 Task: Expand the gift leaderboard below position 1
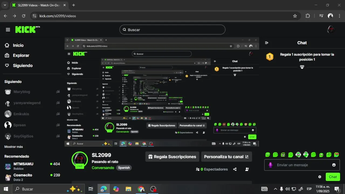(302, 67)
